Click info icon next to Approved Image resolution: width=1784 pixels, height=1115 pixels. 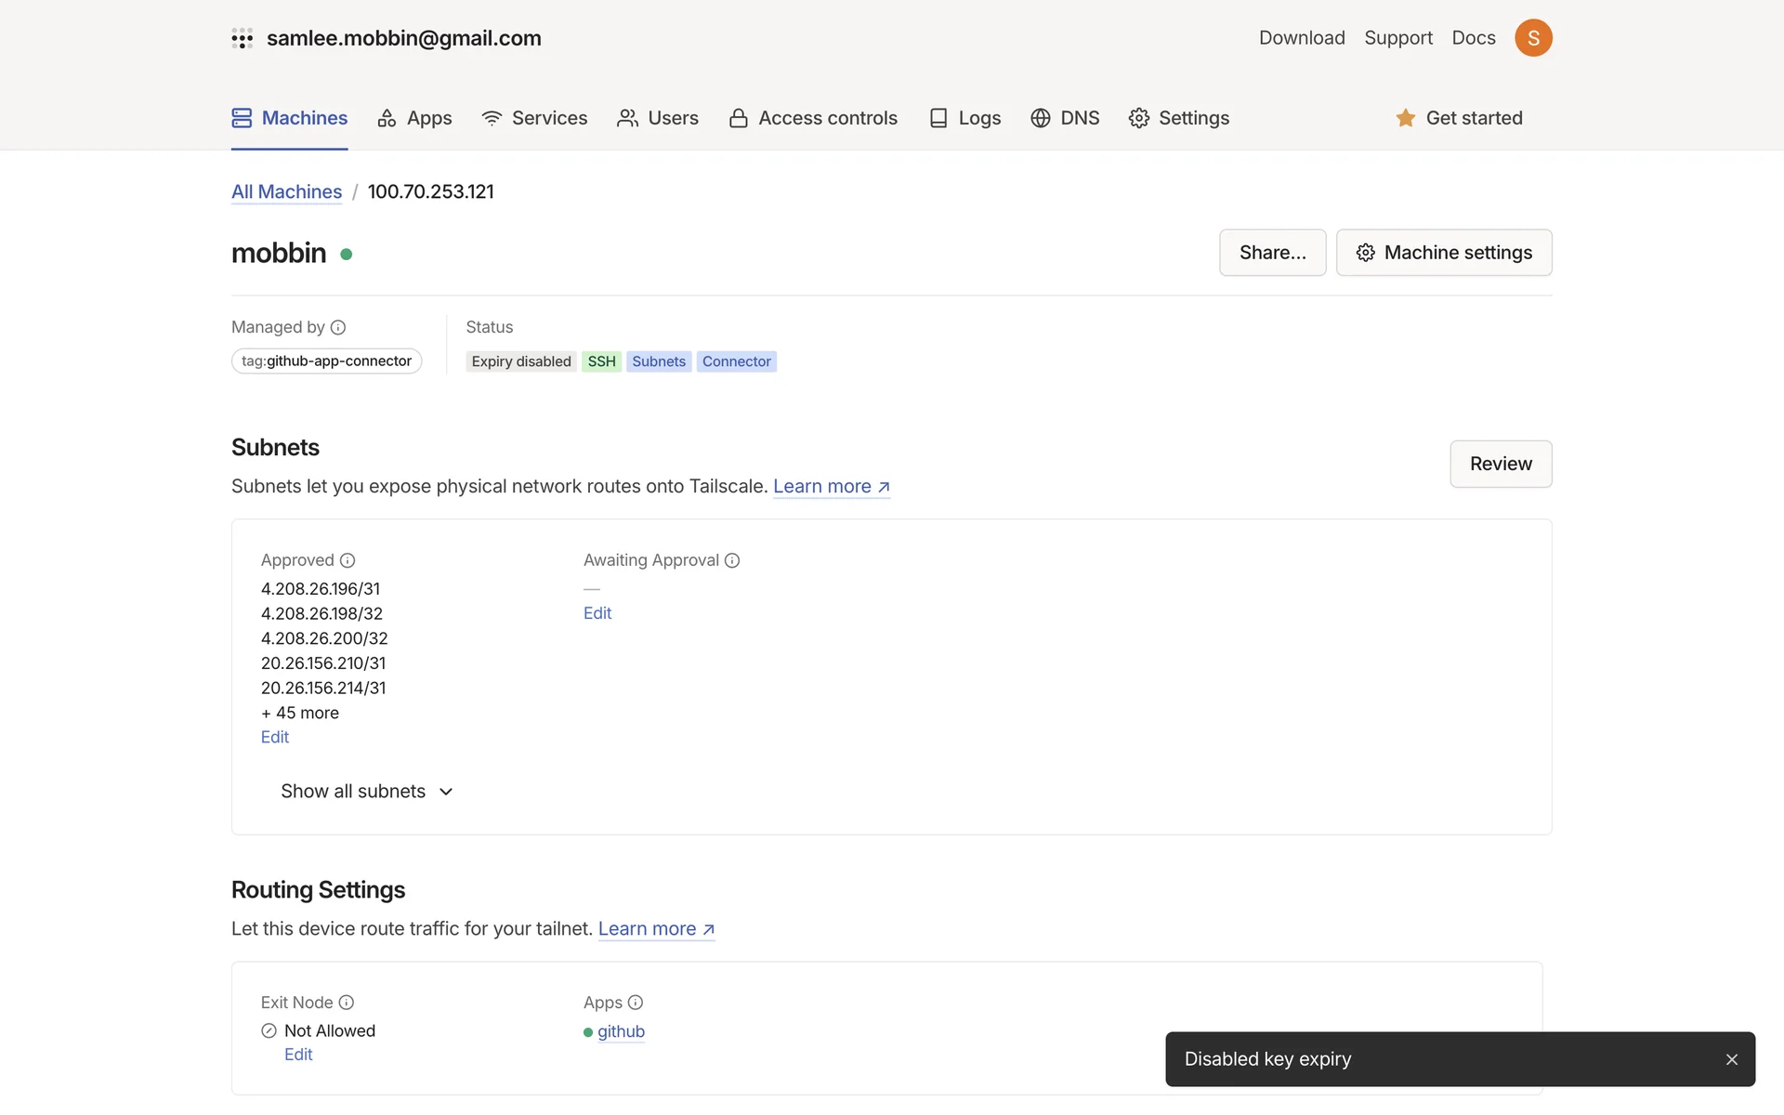tap(348, 560)
